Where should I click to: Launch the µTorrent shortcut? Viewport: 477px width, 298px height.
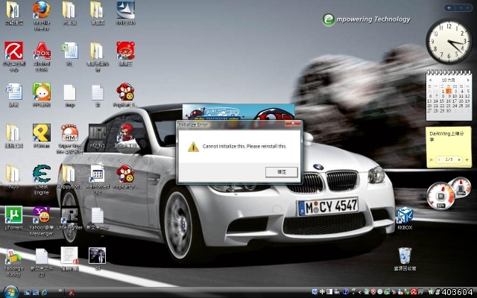pos(13,218)
